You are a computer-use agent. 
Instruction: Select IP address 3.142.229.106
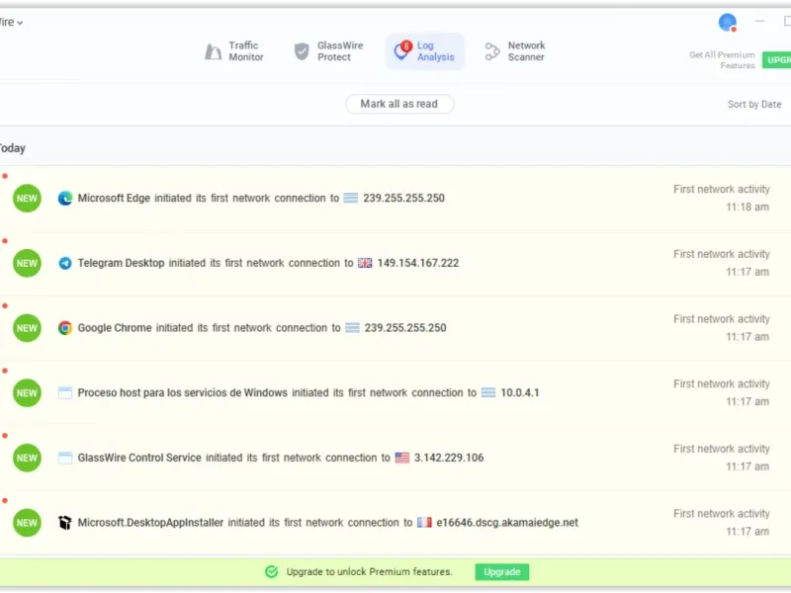point(449,458)
